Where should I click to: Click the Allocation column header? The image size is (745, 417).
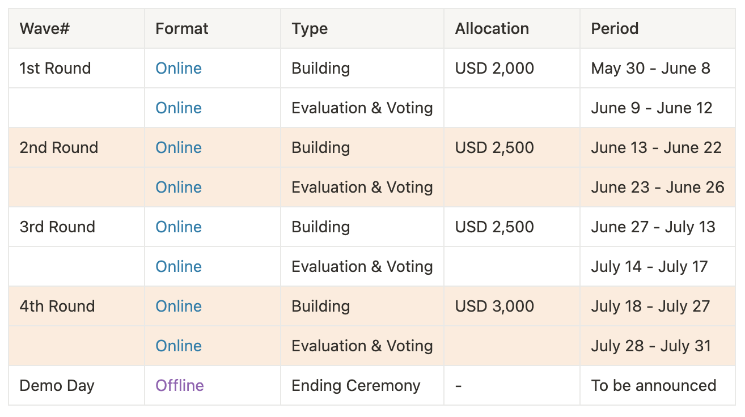click(x=492, y=29)
